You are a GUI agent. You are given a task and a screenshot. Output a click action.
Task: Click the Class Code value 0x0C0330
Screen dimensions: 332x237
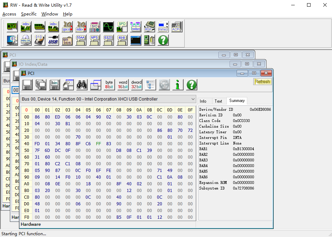tap(241, 121)
